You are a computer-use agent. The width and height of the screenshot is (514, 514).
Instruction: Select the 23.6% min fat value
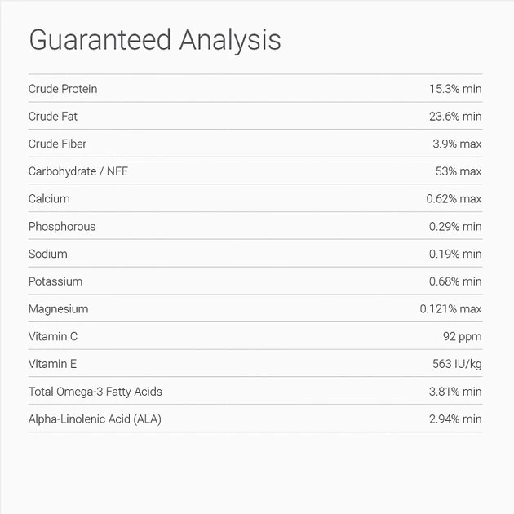455,117
